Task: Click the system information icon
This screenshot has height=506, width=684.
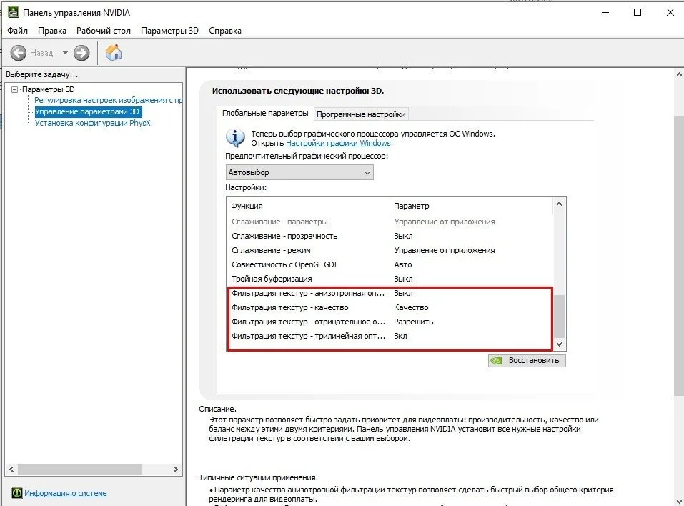Action: point(17,493)
